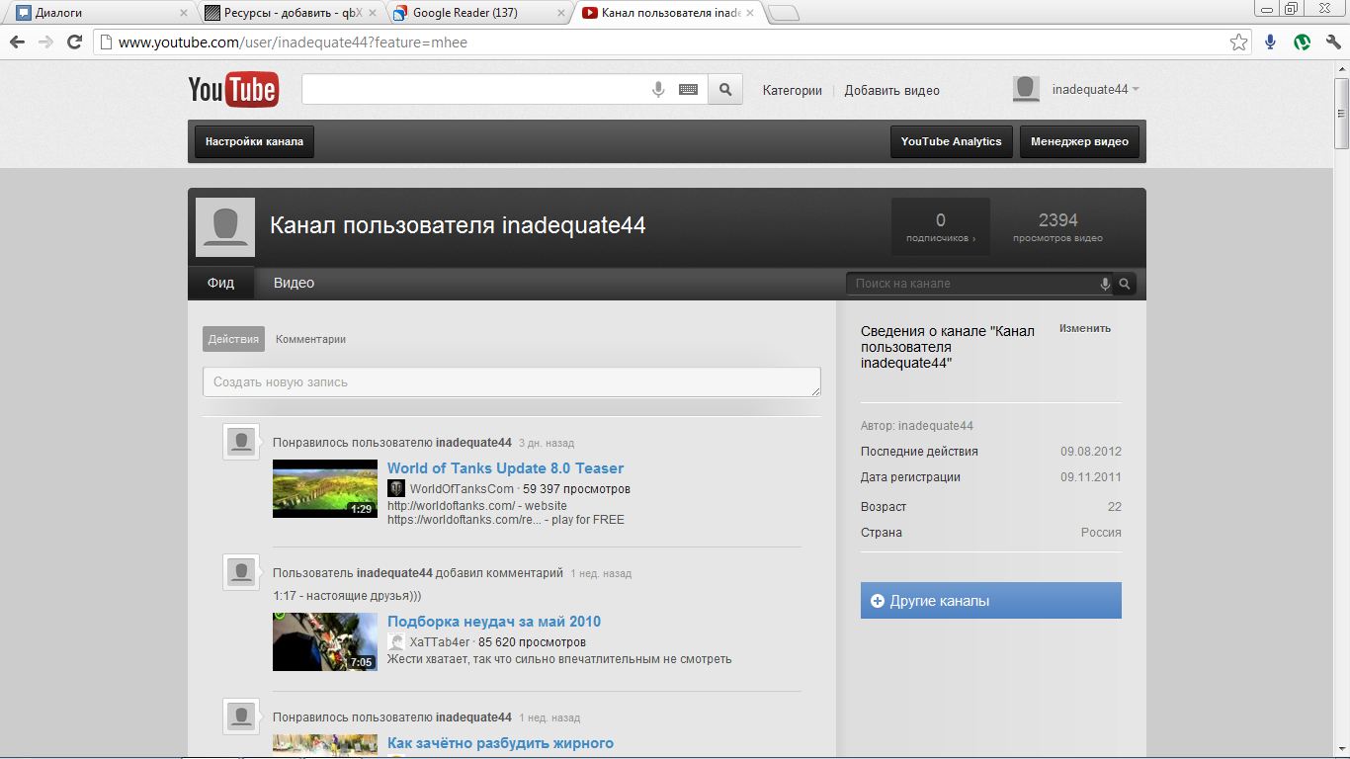This screenshot has height=759, width=1350.
Task: Expand the Другие каналы section
Action: 991,601
